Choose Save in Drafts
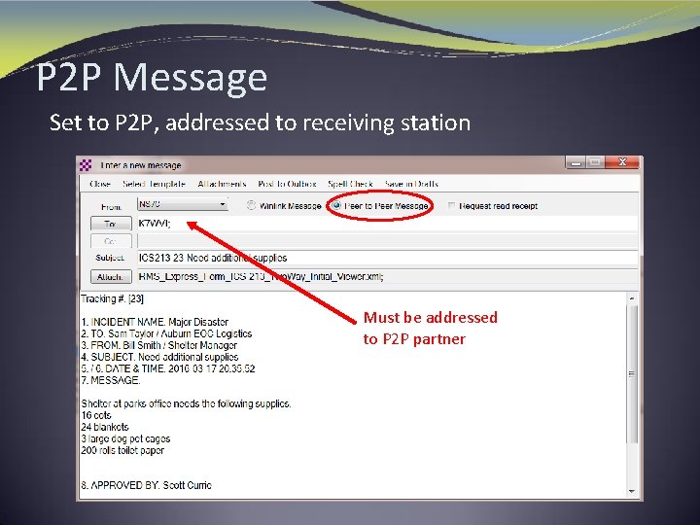 [x=411, y=184]
